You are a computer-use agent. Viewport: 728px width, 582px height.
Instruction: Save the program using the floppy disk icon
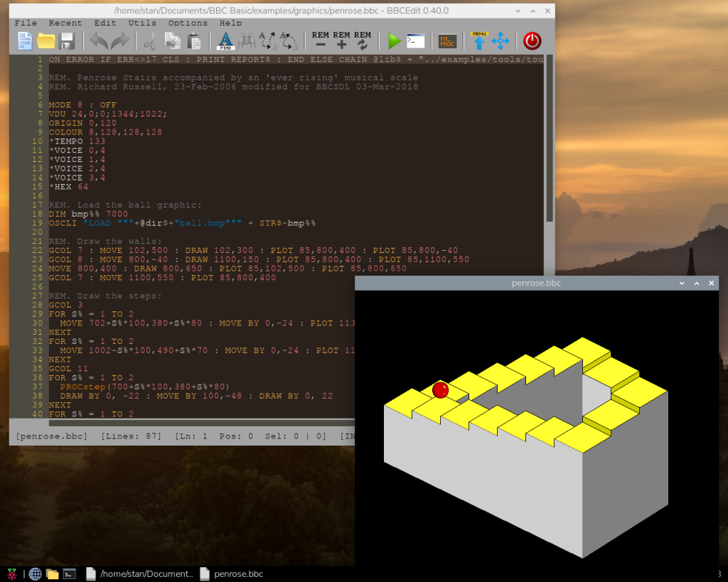[x=67, y=41]
